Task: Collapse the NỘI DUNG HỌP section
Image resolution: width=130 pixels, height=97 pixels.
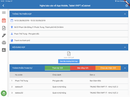Action: (125, 47)
